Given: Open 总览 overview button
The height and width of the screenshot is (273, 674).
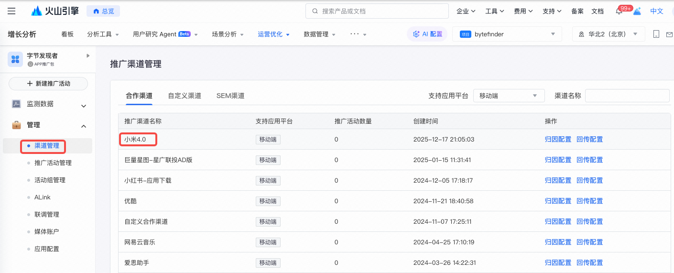Looking at the screenshot, I should click(103, 11).
